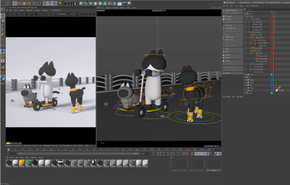The image size is (290, 185).
Task: Toggle the Y axis lock
Action: point(50,3)
